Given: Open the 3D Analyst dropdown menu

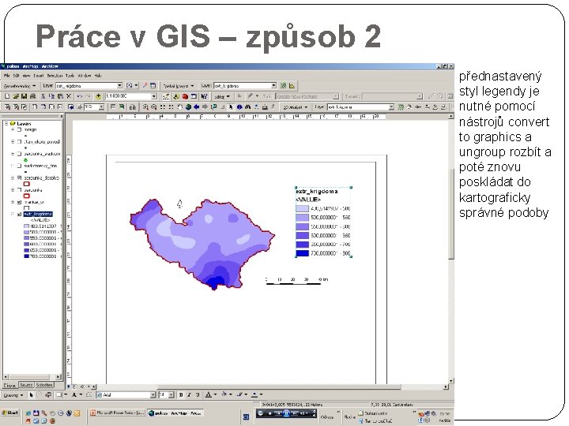Looking at the screenshot, I should [296, 106].
